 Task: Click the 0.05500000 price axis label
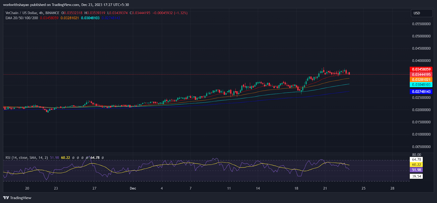coord(421,24)
